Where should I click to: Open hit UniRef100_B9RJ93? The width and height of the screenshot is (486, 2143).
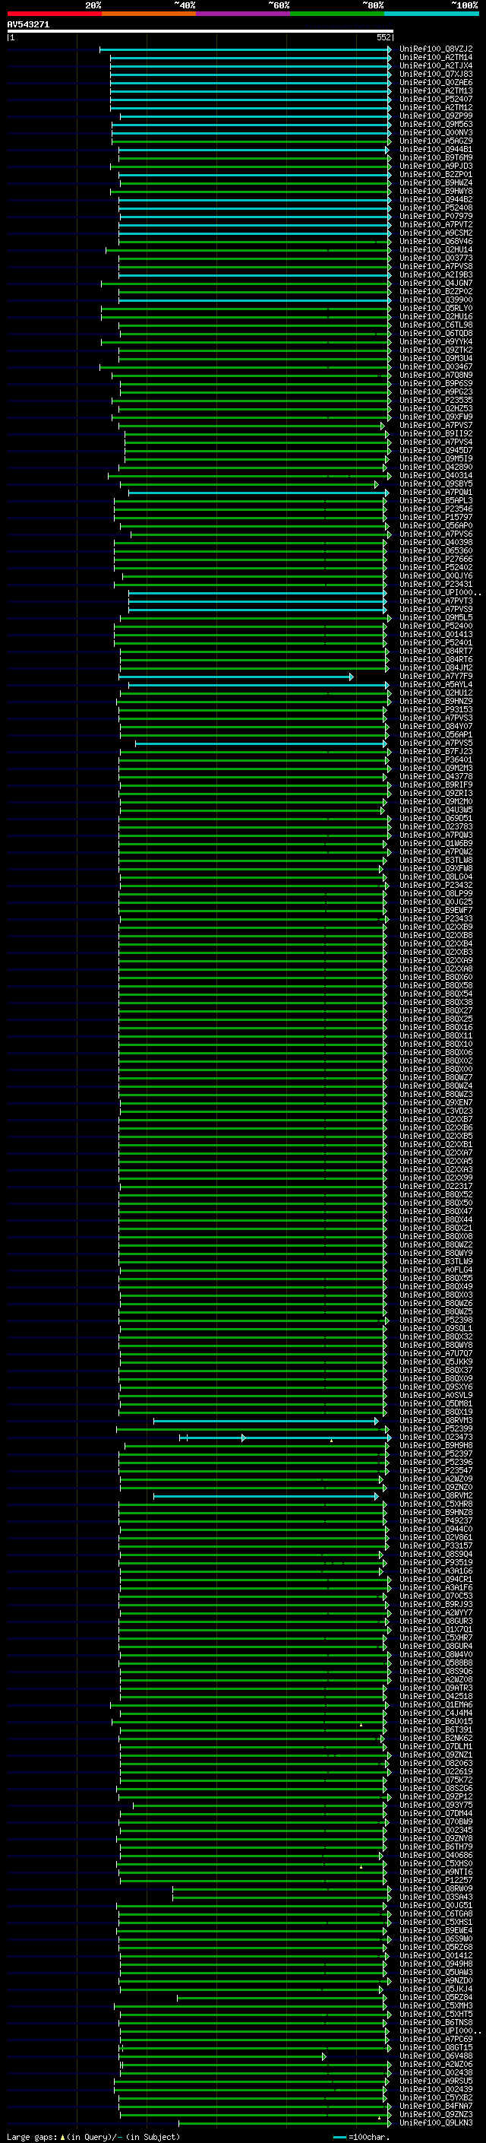point(436,1605)
